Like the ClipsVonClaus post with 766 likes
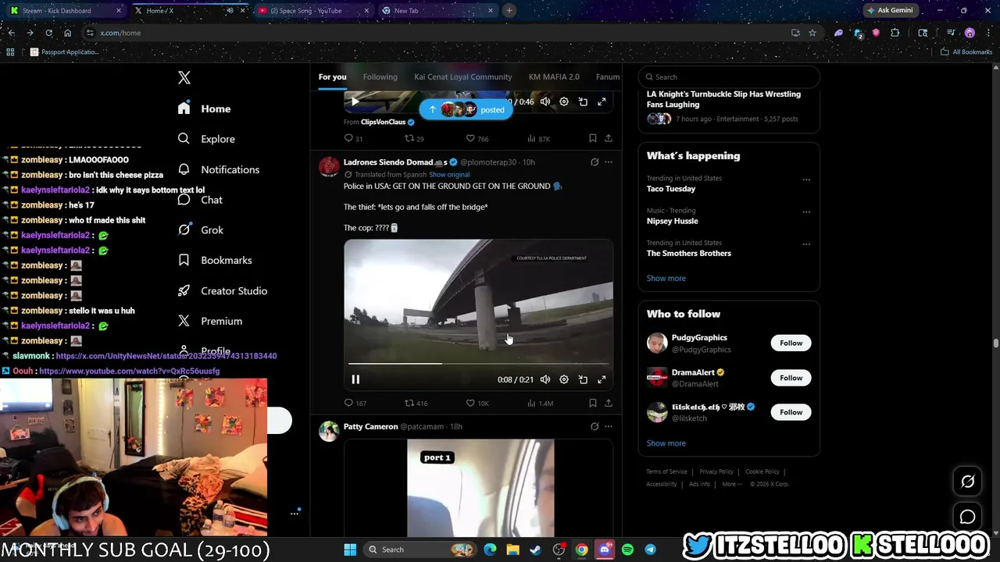This screenshot has width=1000, height=562. 477,138
